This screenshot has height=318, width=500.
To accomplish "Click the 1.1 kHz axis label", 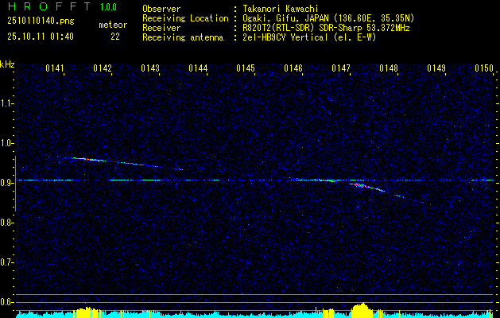I will (x=6, y=103).
